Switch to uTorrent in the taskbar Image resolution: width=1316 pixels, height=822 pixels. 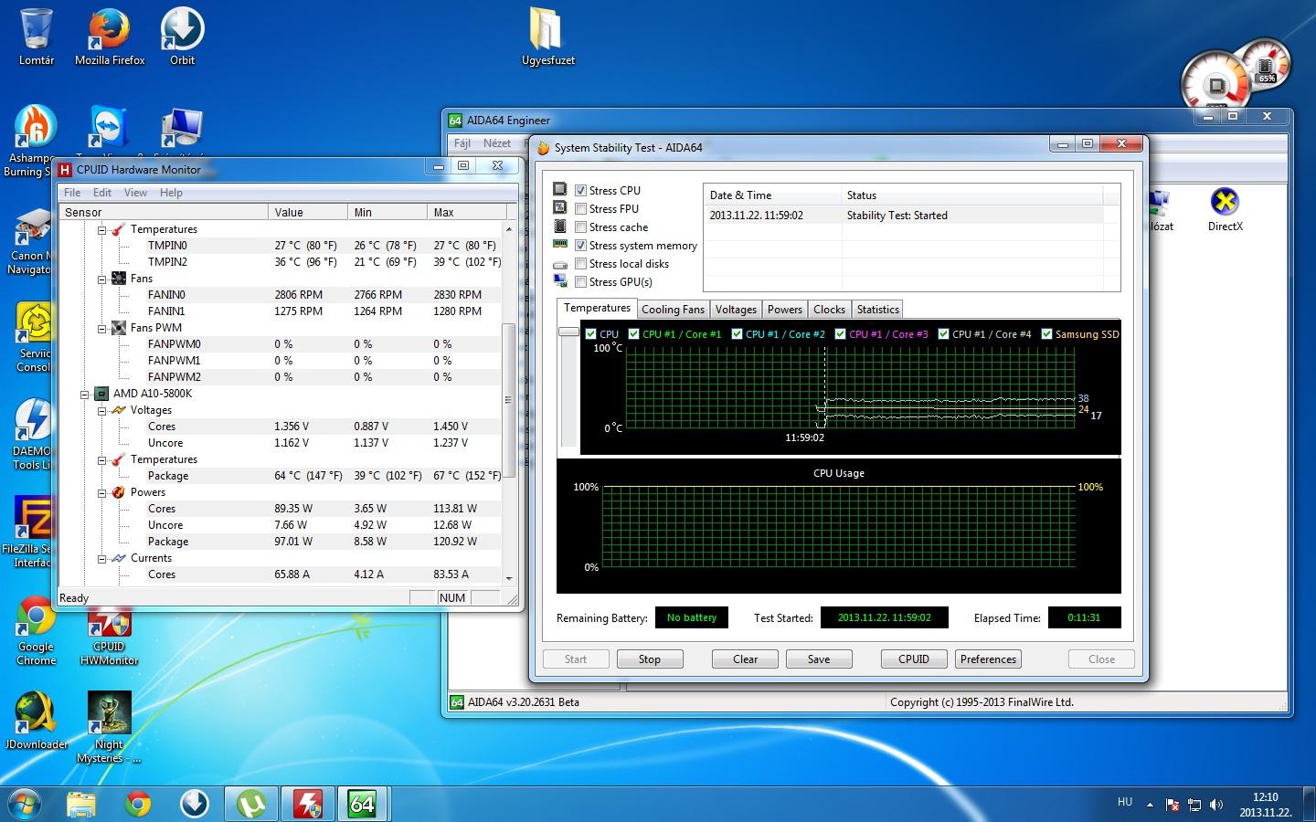click(x=251, y=804)
